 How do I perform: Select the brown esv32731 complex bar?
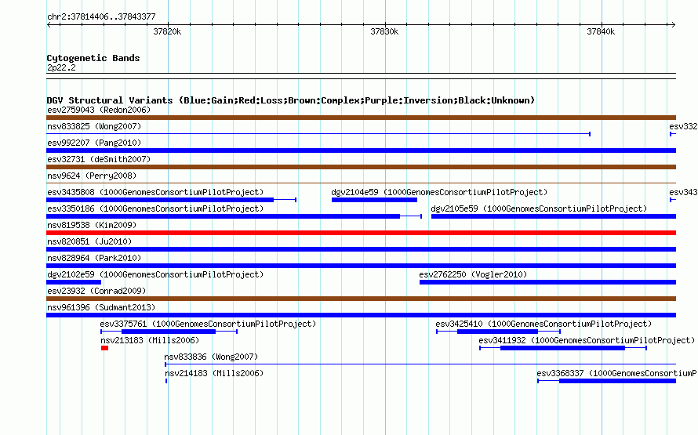[x=361, y=167]
